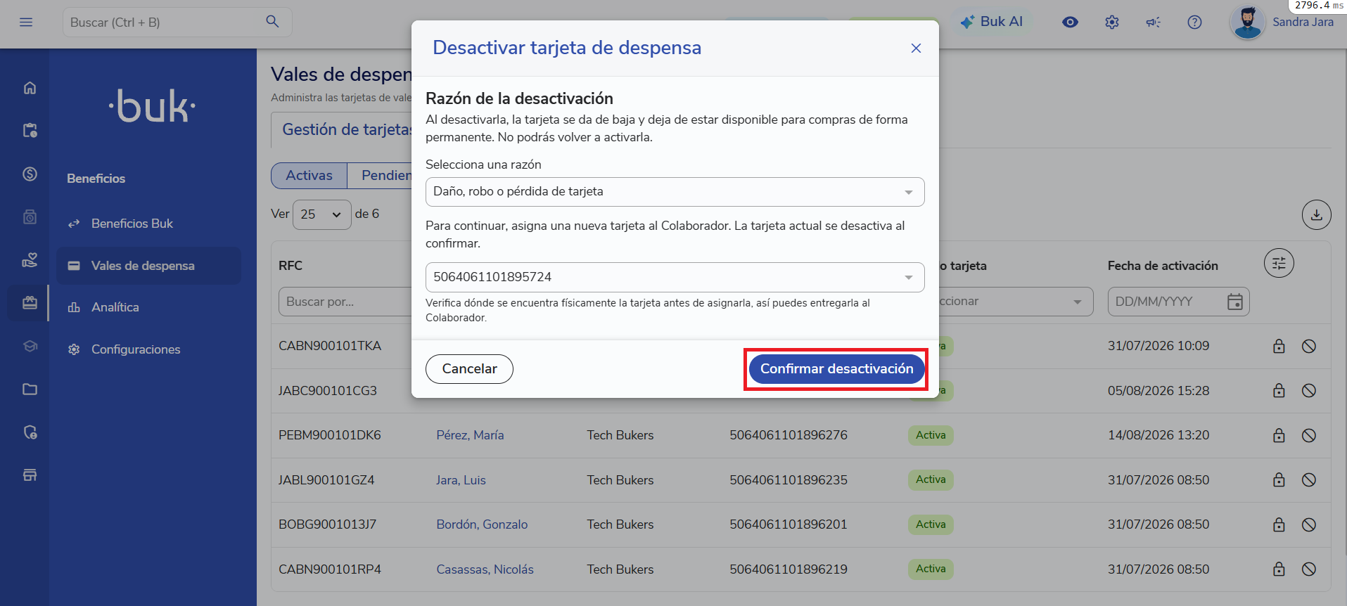Click the folder icon in sidebar
Viewport: 1347px width, 606px height.
[x=30, y=389]
